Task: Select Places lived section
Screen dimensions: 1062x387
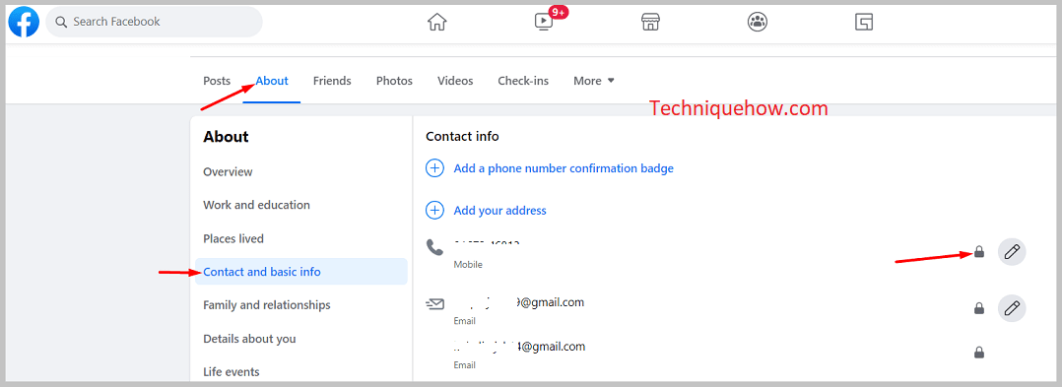Action: (233, 239)
